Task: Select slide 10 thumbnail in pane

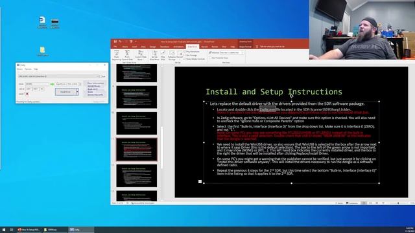Action: point(137,123)
